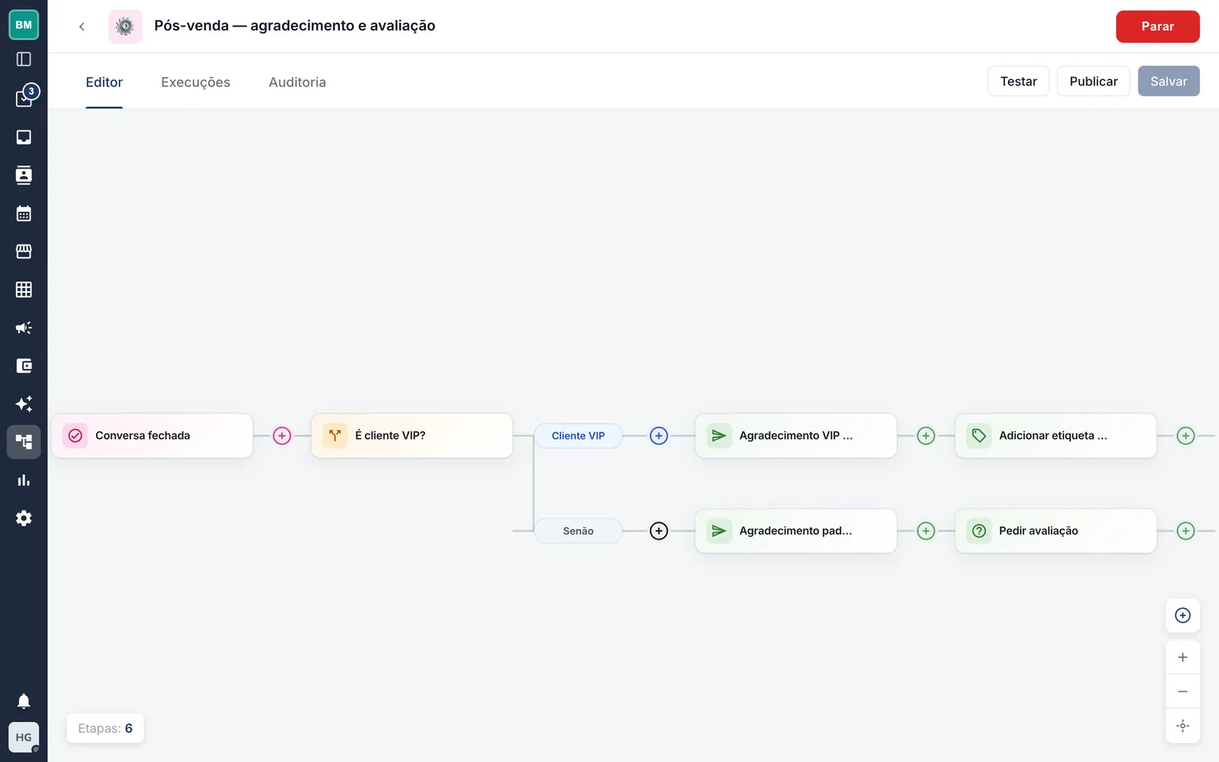Open the notifications bell
This screenshot has width=1219, height=762.
24,701
